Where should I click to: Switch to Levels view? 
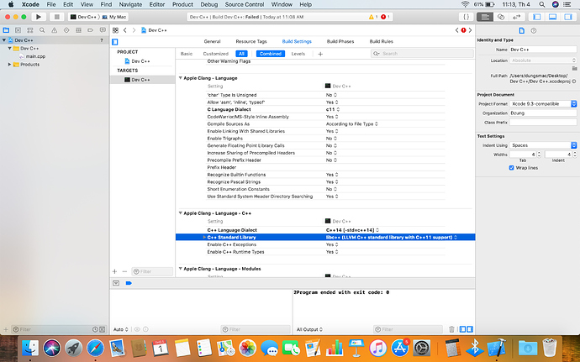pyautogui.click(x=298, y=54)
